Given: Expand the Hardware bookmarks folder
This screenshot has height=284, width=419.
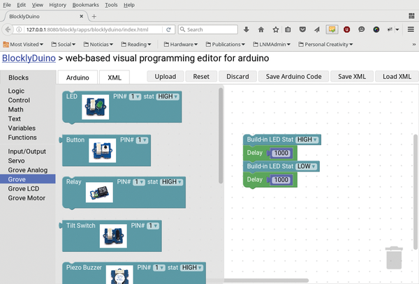Looking at the screenshot, I should pyautogui.click(x=181, y=44).
